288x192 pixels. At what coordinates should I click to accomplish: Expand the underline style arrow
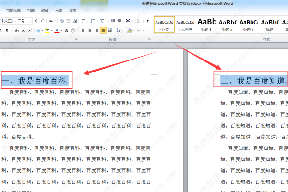pos(12,31)
